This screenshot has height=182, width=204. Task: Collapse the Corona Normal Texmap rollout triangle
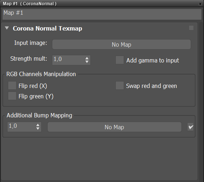(x=7, y=28)
